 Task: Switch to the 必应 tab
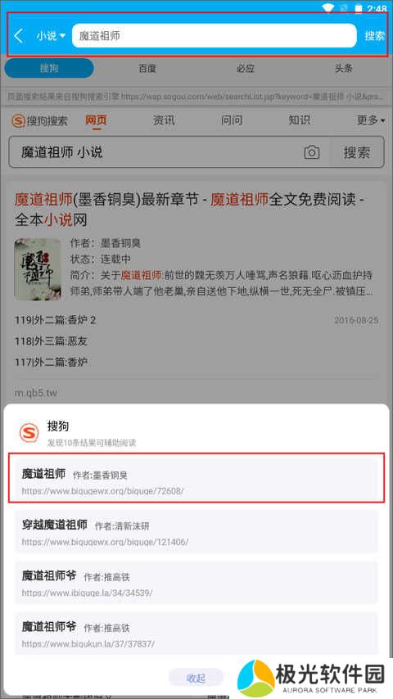(246, 68)
